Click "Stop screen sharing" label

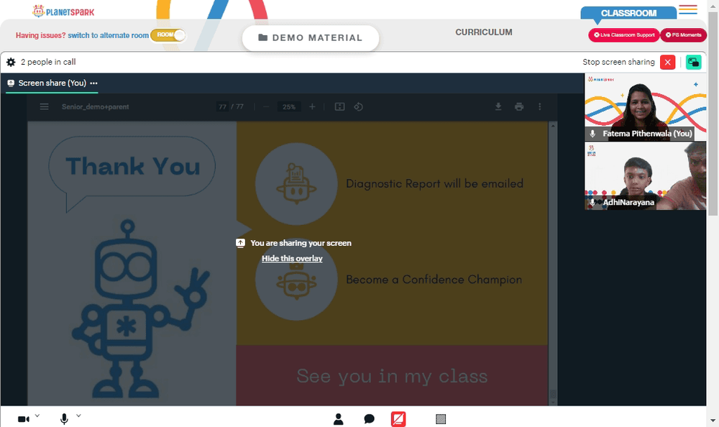coord(618,62)
